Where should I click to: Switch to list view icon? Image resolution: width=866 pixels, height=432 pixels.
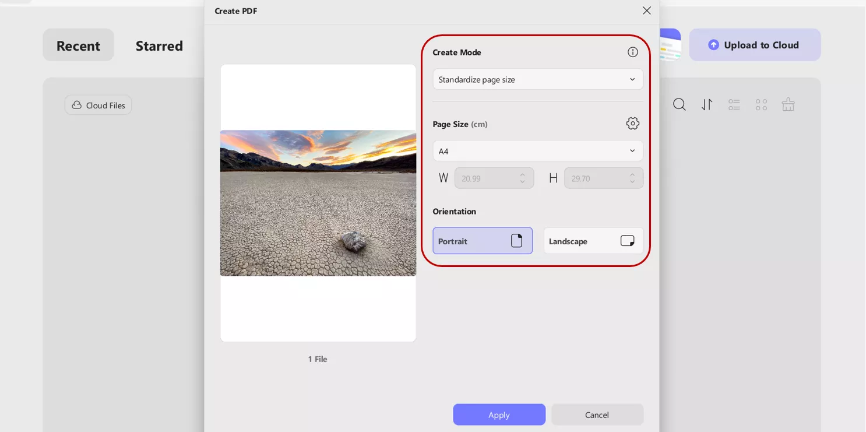pyautogui.click(x=734, y=104)
